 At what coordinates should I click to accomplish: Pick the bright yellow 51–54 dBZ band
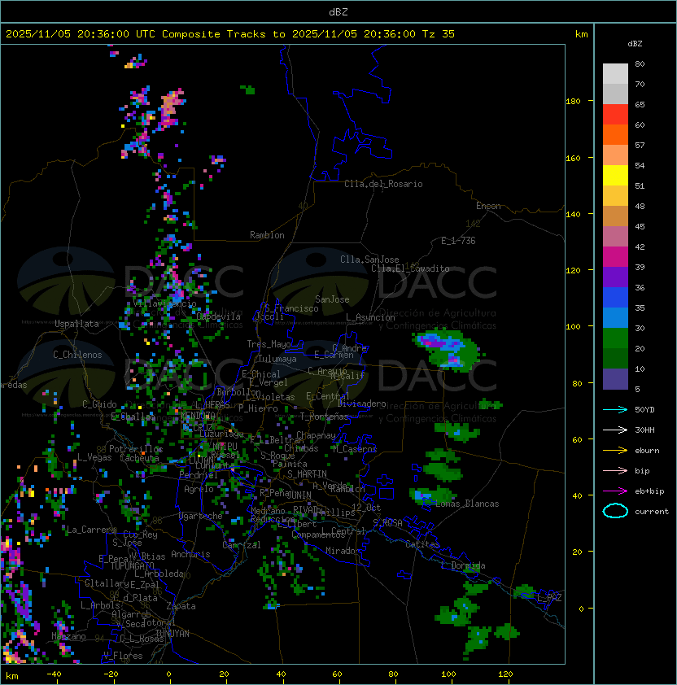[x=615, y=175]
